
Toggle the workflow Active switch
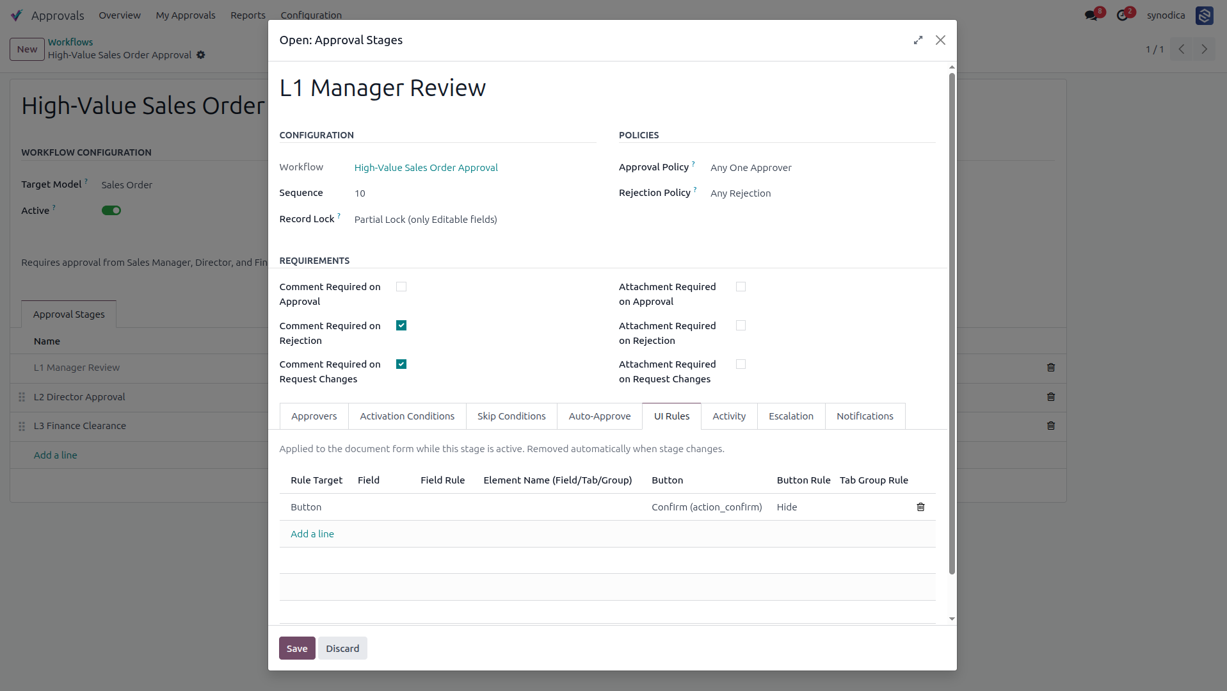(111, 211)
